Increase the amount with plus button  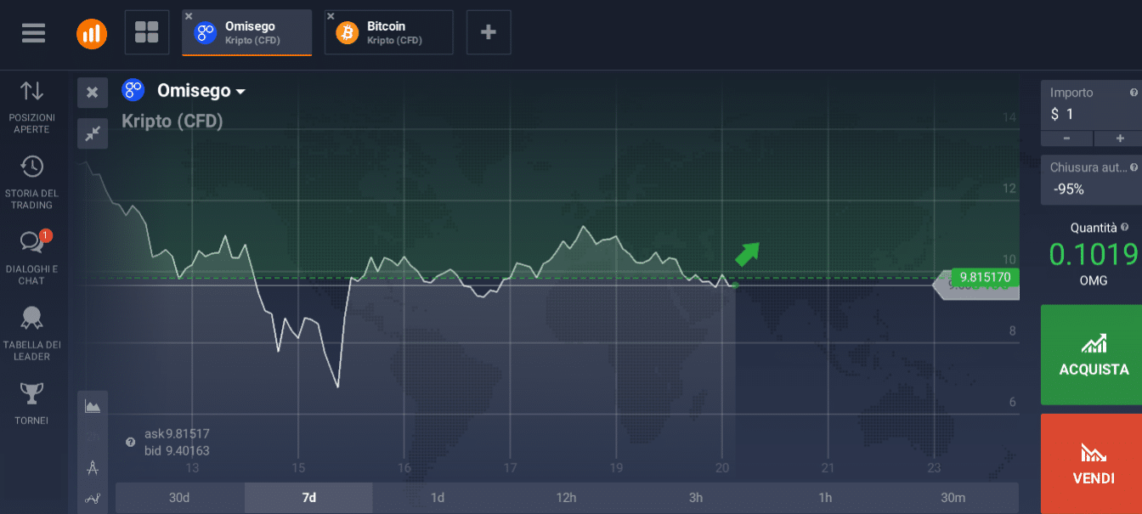1119,138
